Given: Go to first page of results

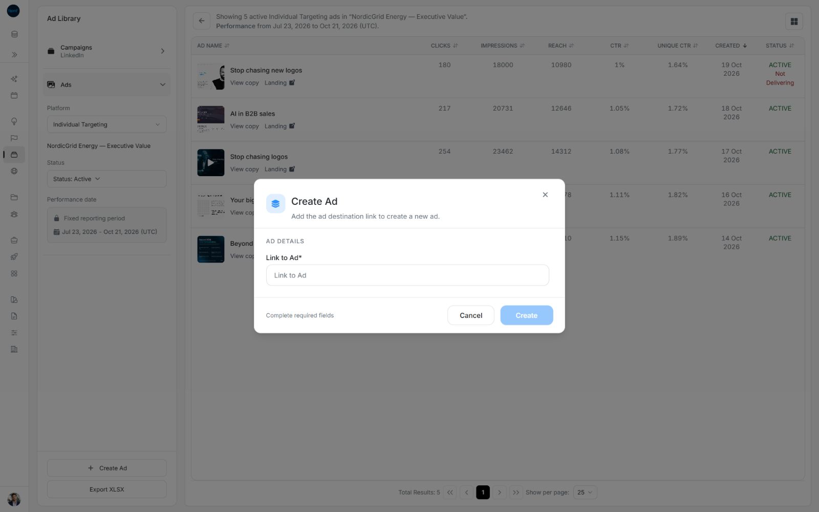Looking at the screenshot, I should (x=450, y=493).
